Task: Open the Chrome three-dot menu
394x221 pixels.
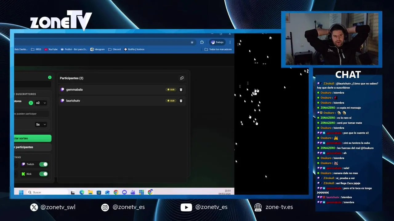Action: [230, 42]
